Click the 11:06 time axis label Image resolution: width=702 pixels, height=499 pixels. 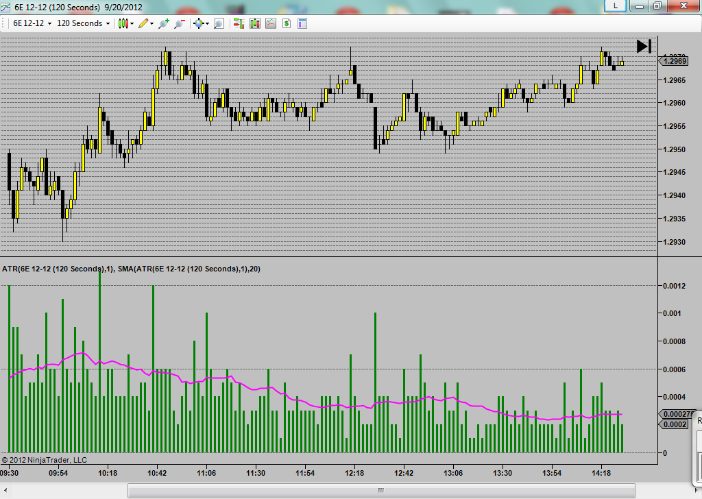click(206, 472)
